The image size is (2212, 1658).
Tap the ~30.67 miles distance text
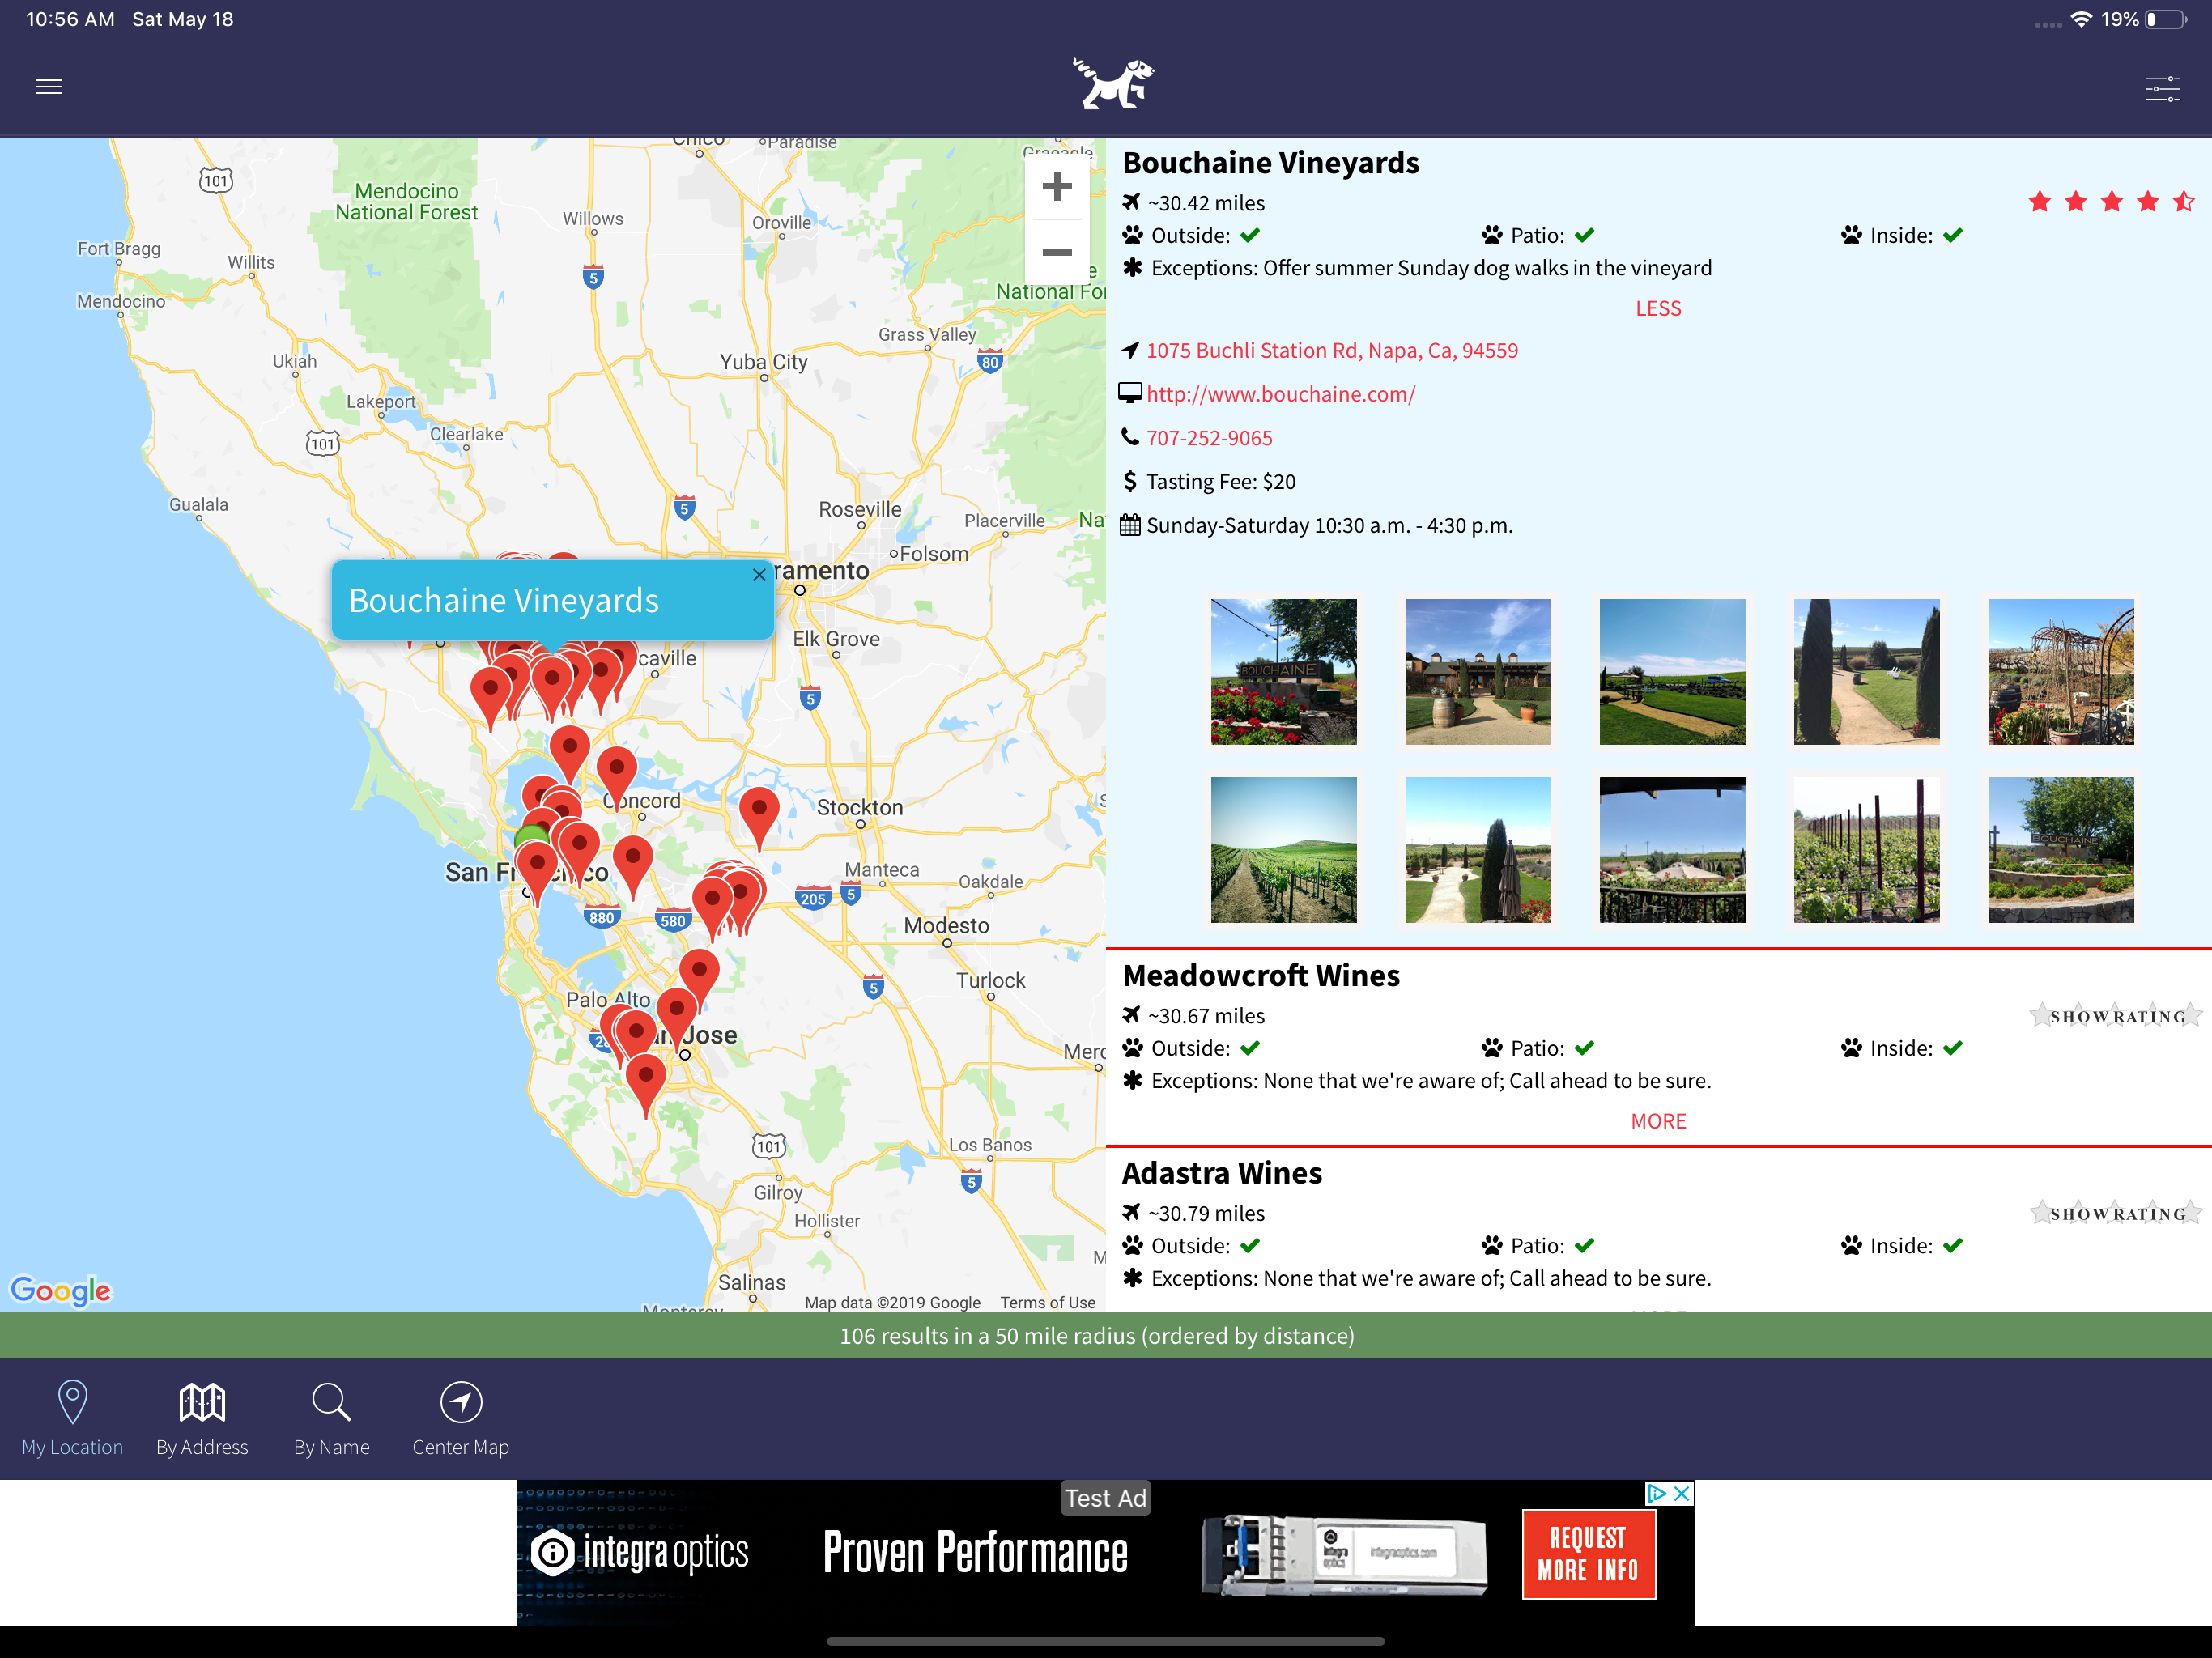point(1206,1017)
